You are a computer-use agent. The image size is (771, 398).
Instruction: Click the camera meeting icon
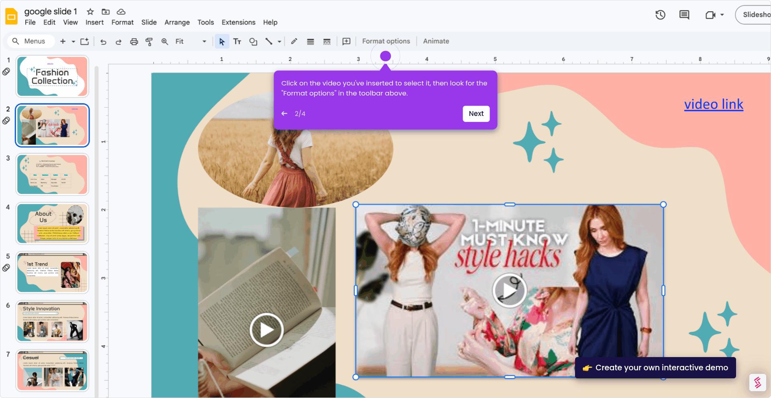(710, 15)
